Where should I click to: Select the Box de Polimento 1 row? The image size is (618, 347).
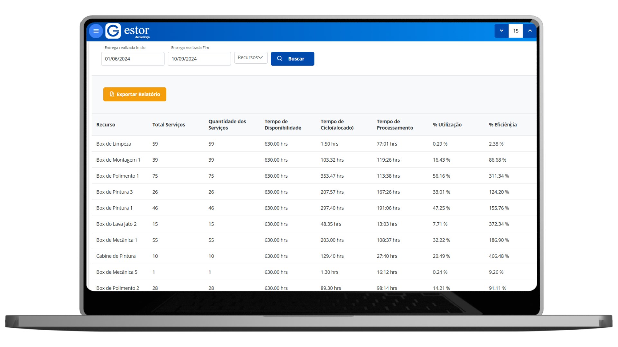point(314,176)
